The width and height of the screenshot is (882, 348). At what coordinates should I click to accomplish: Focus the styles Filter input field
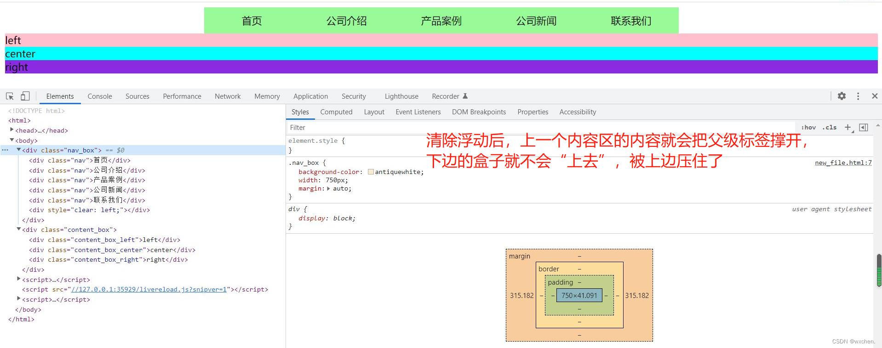[x=540, y=127]
